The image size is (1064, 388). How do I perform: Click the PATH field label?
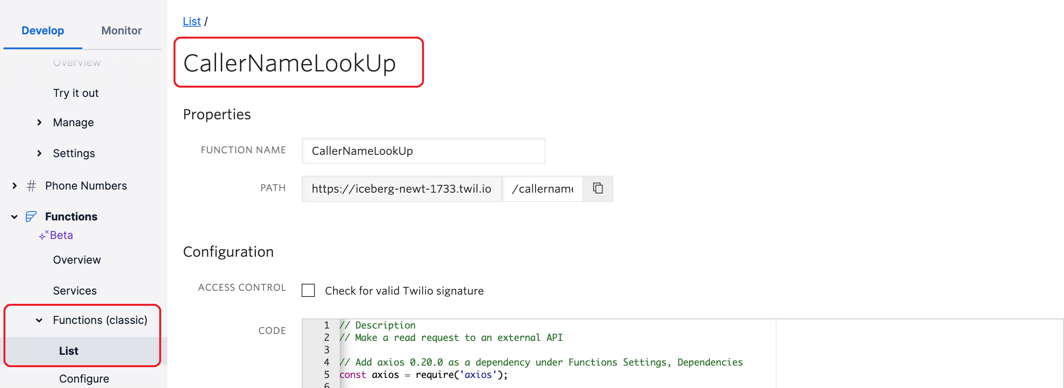(272, 188)
